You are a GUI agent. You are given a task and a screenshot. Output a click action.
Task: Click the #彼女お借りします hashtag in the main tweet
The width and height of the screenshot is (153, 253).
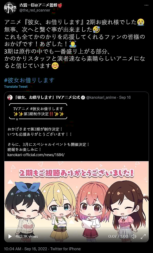pos(29,80)
